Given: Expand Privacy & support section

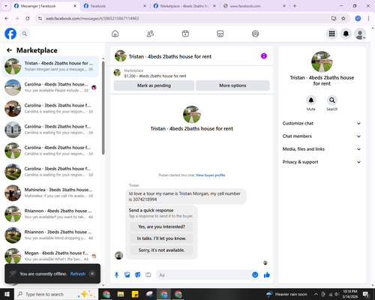Looking at the screenshot, I should click(x=322, y=162).
